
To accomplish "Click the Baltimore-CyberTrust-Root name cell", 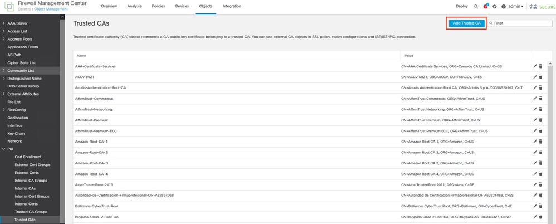I will click(96, 206).
